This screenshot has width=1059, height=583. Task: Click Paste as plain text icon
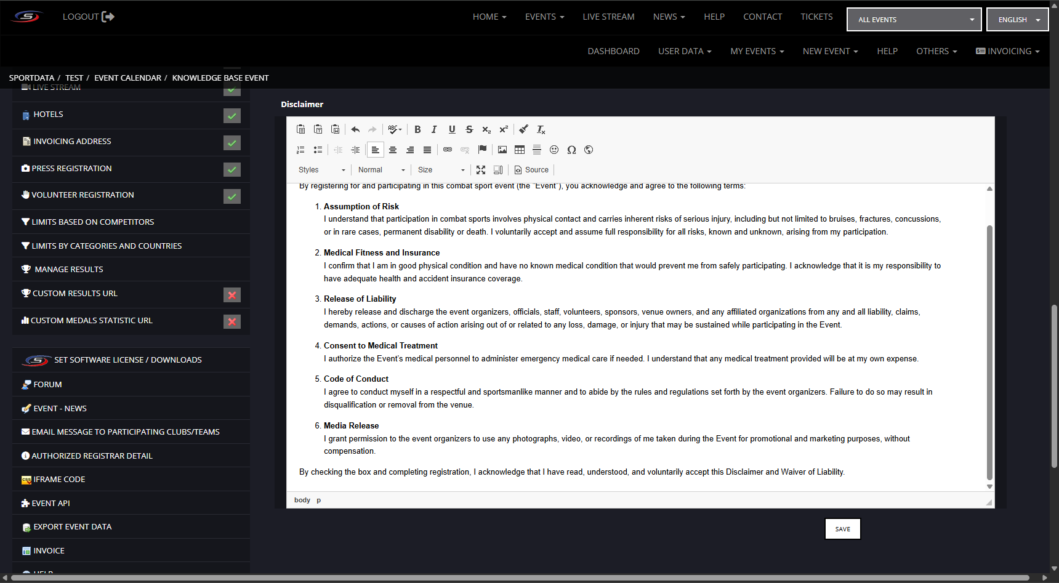[x=318, y=129]
